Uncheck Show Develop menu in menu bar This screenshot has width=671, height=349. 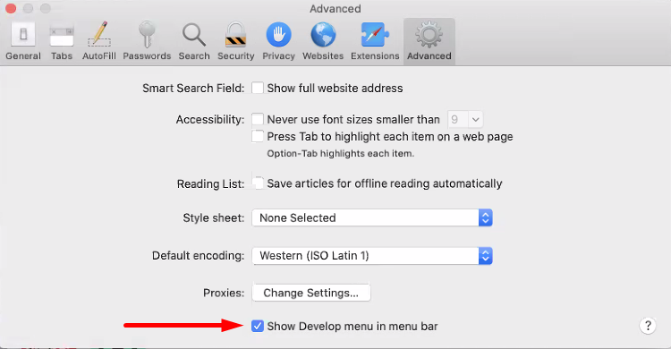click(257, 326)
